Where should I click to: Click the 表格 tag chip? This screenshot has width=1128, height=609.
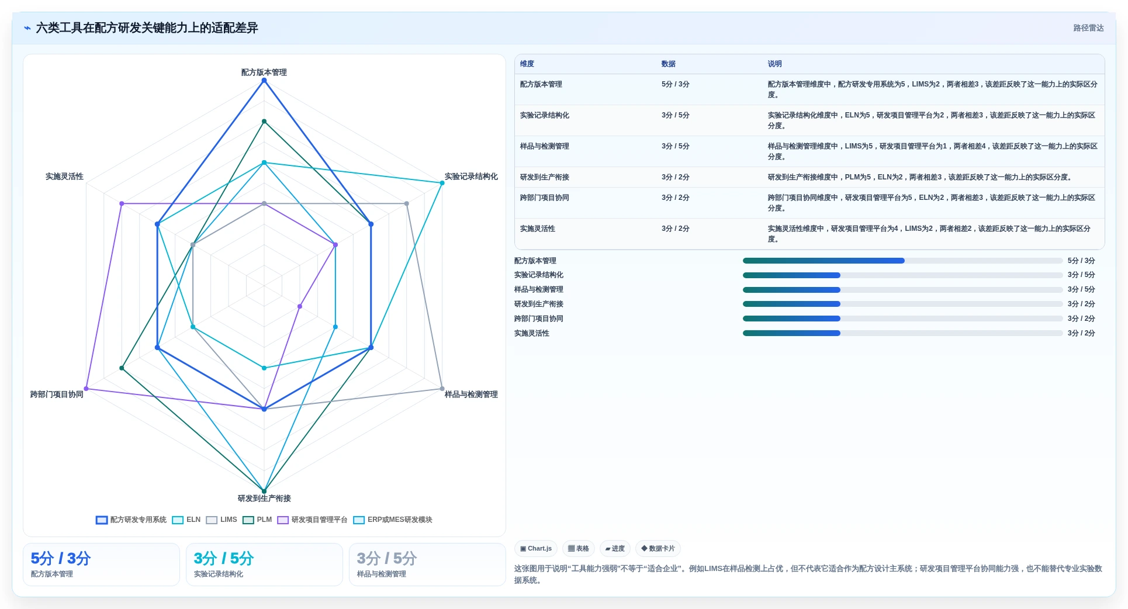[x=579, y=549]
